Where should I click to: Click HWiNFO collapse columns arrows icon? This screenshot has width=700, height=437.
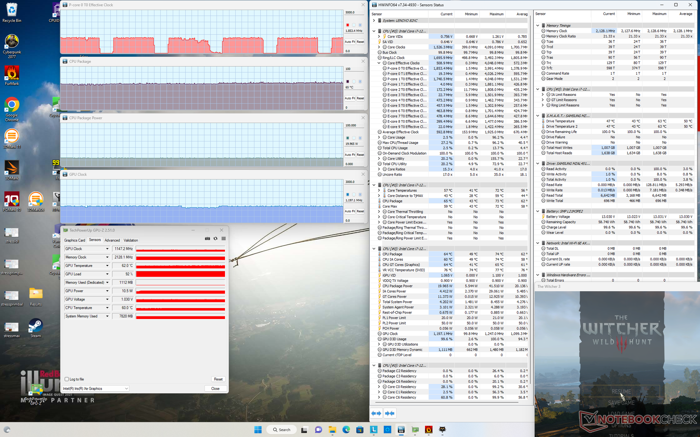coord(389,413)
